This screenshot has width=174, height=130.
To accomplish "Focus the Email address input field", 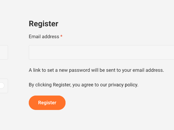I will 101,52.
